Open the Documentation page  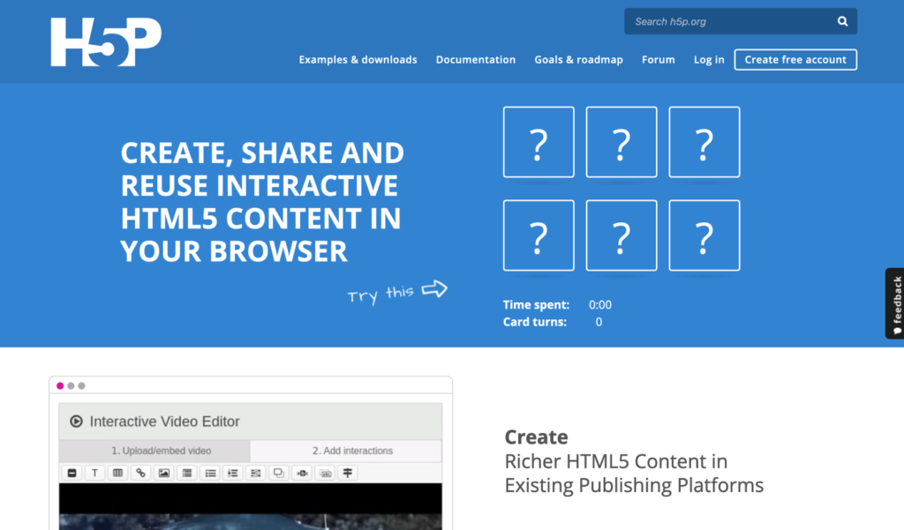[476, 59]
